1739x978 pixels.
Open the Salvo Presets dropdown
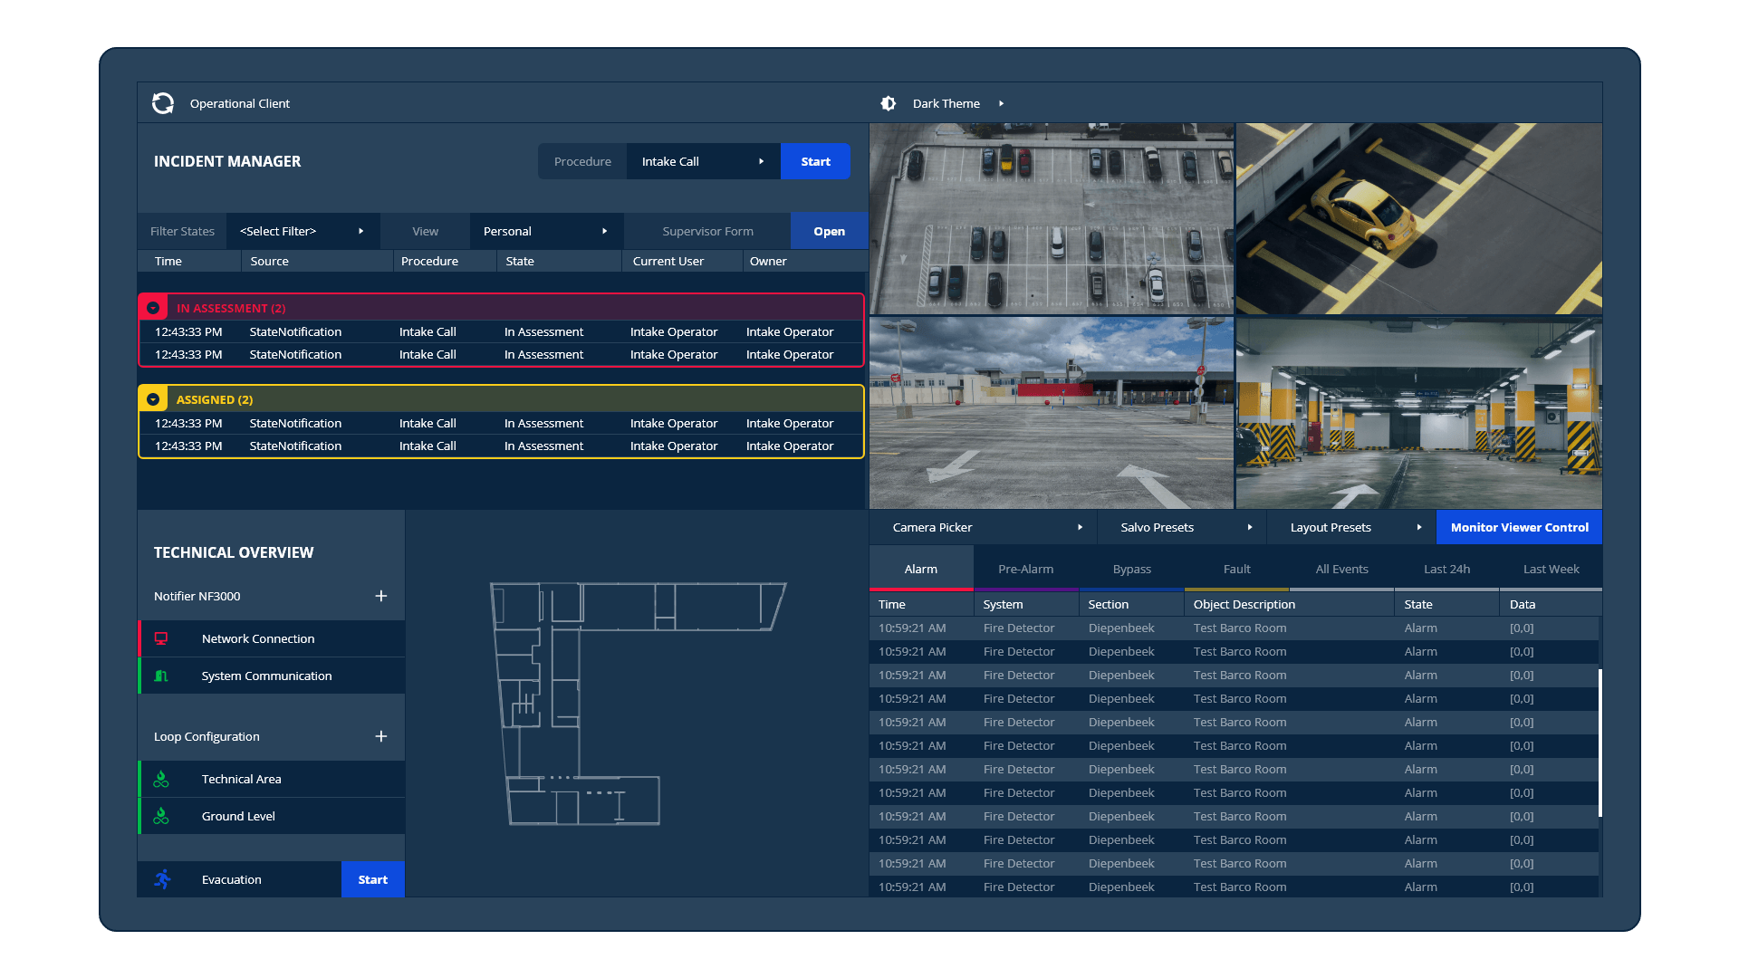(x=1182, y=527)
